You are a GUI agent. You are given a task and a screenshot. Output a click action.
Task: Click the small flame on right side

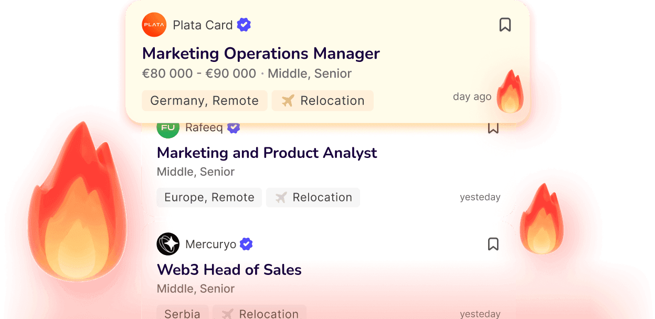pos(541,220)
